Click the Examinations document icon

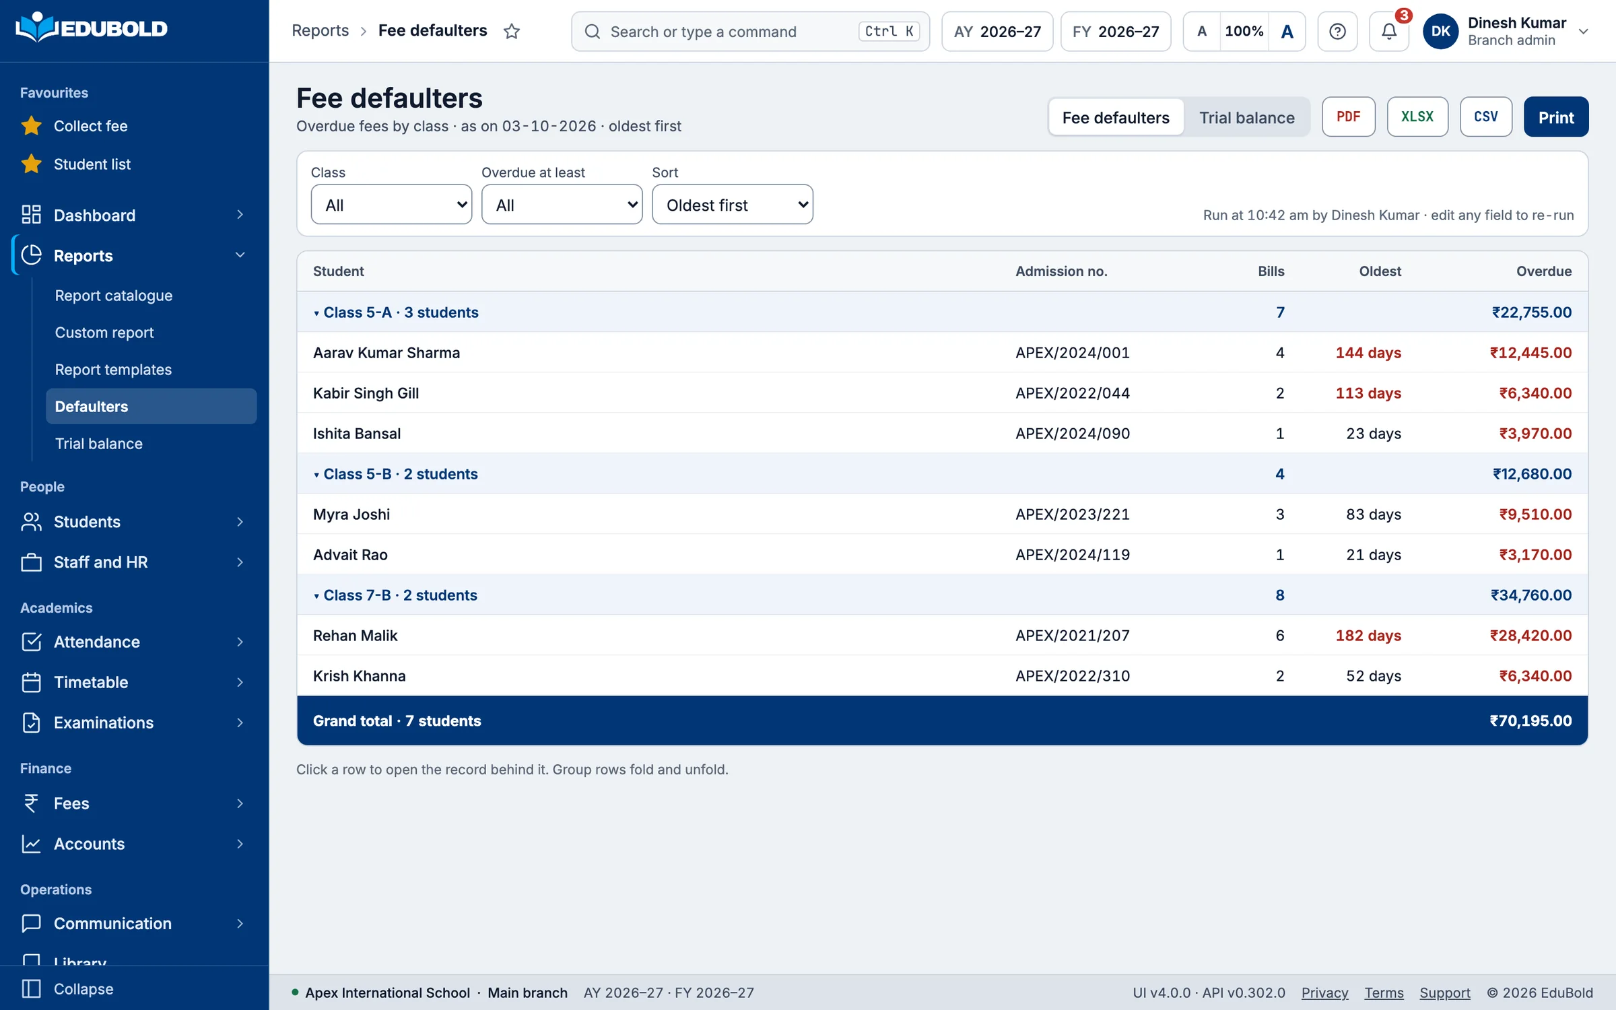(31, 722)
